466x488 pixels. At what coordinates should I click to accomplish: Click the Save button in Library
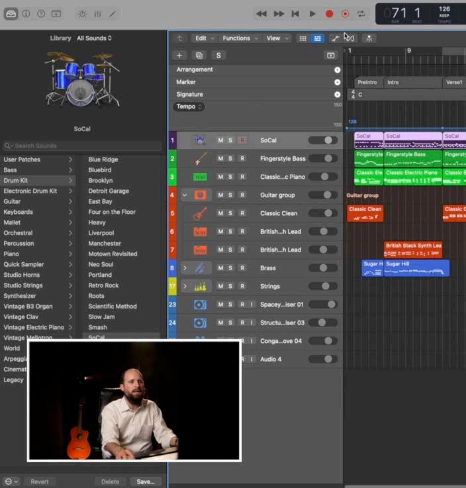tap(146, 482)
